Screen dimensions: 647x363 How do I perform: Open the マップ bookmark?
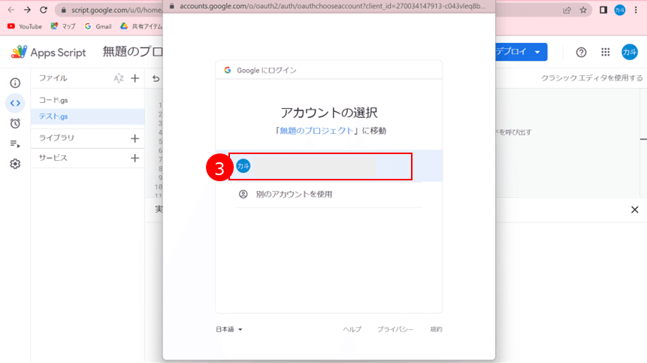point(63,26)
